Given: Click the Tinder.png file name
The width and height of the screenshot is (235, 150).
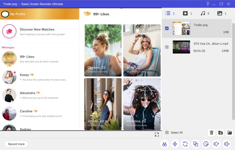Looking at the screenshot, I should (x=200, y=25).
